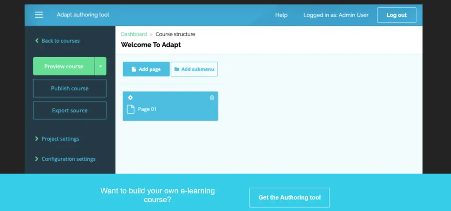Click the Page 01 document icon
This screenshot has width=451, height=211.
pyautogui.click(x=130, y=109)
